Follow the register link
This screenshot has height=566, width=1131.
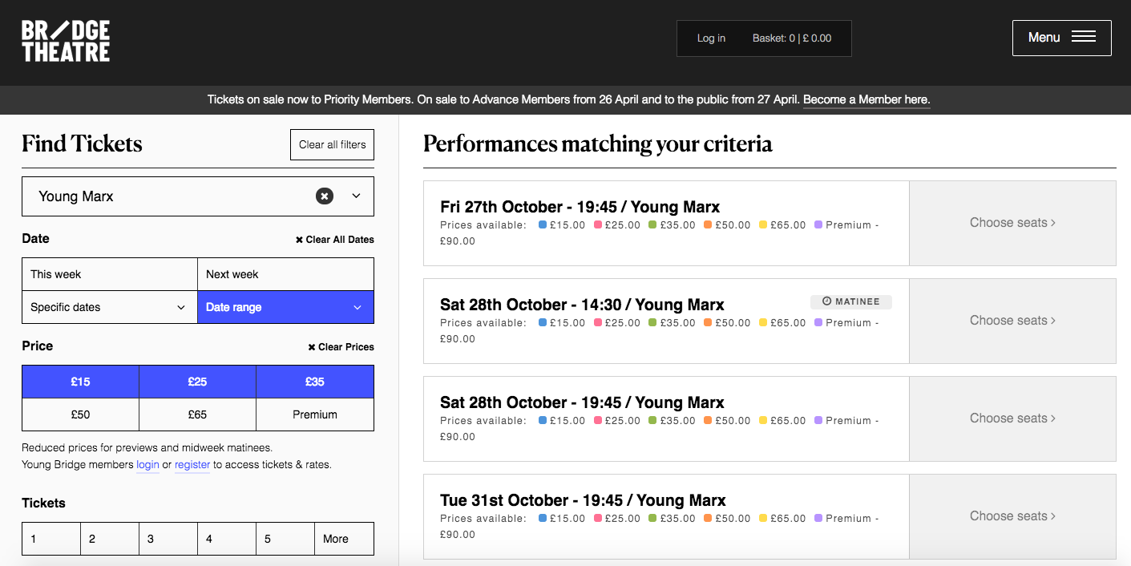pos(192,465)
